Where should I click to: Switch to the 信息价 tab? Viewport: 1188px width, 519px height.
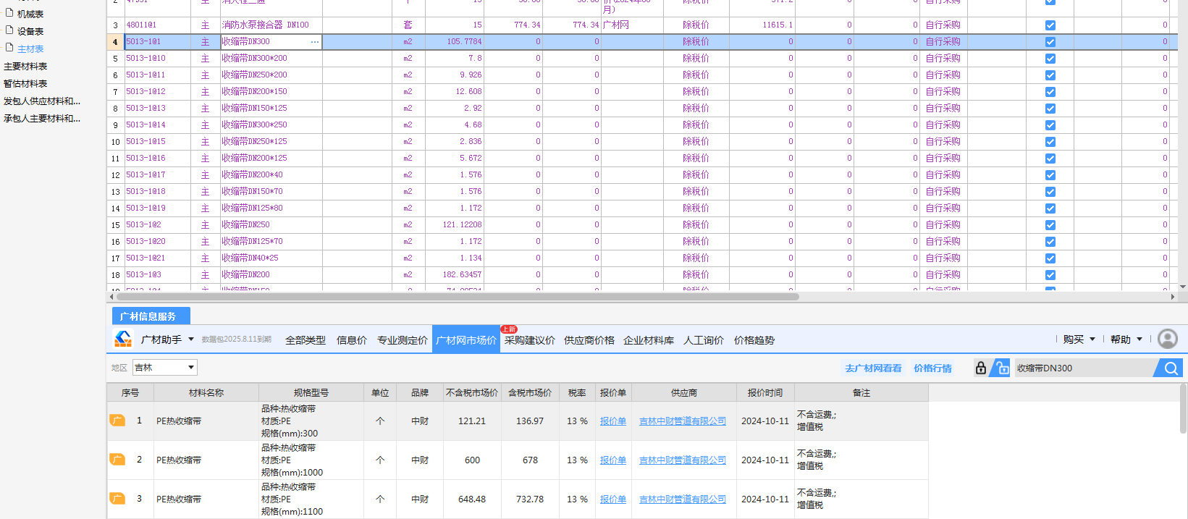[352, 340]
